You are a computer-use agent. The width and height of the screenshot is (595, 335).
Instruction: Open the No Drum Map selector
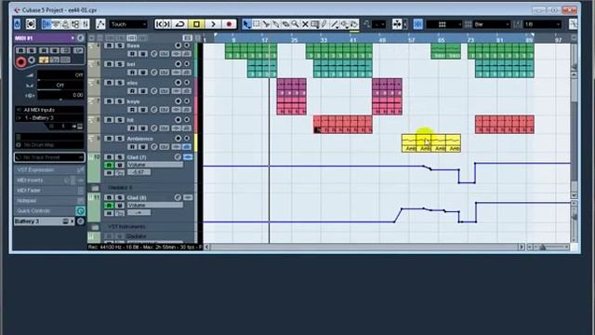pyautogui.click(x=49, y=145)
